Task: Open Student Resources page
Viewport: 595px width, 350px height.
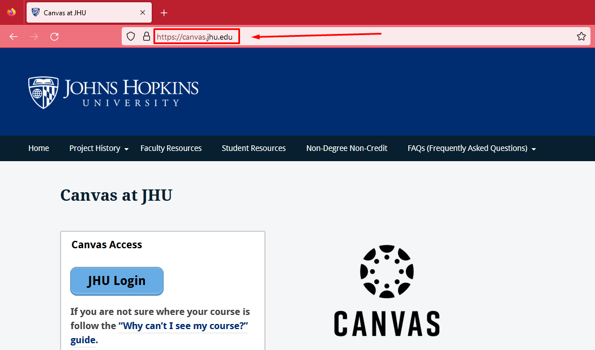Action: click(x=254, y=148)
